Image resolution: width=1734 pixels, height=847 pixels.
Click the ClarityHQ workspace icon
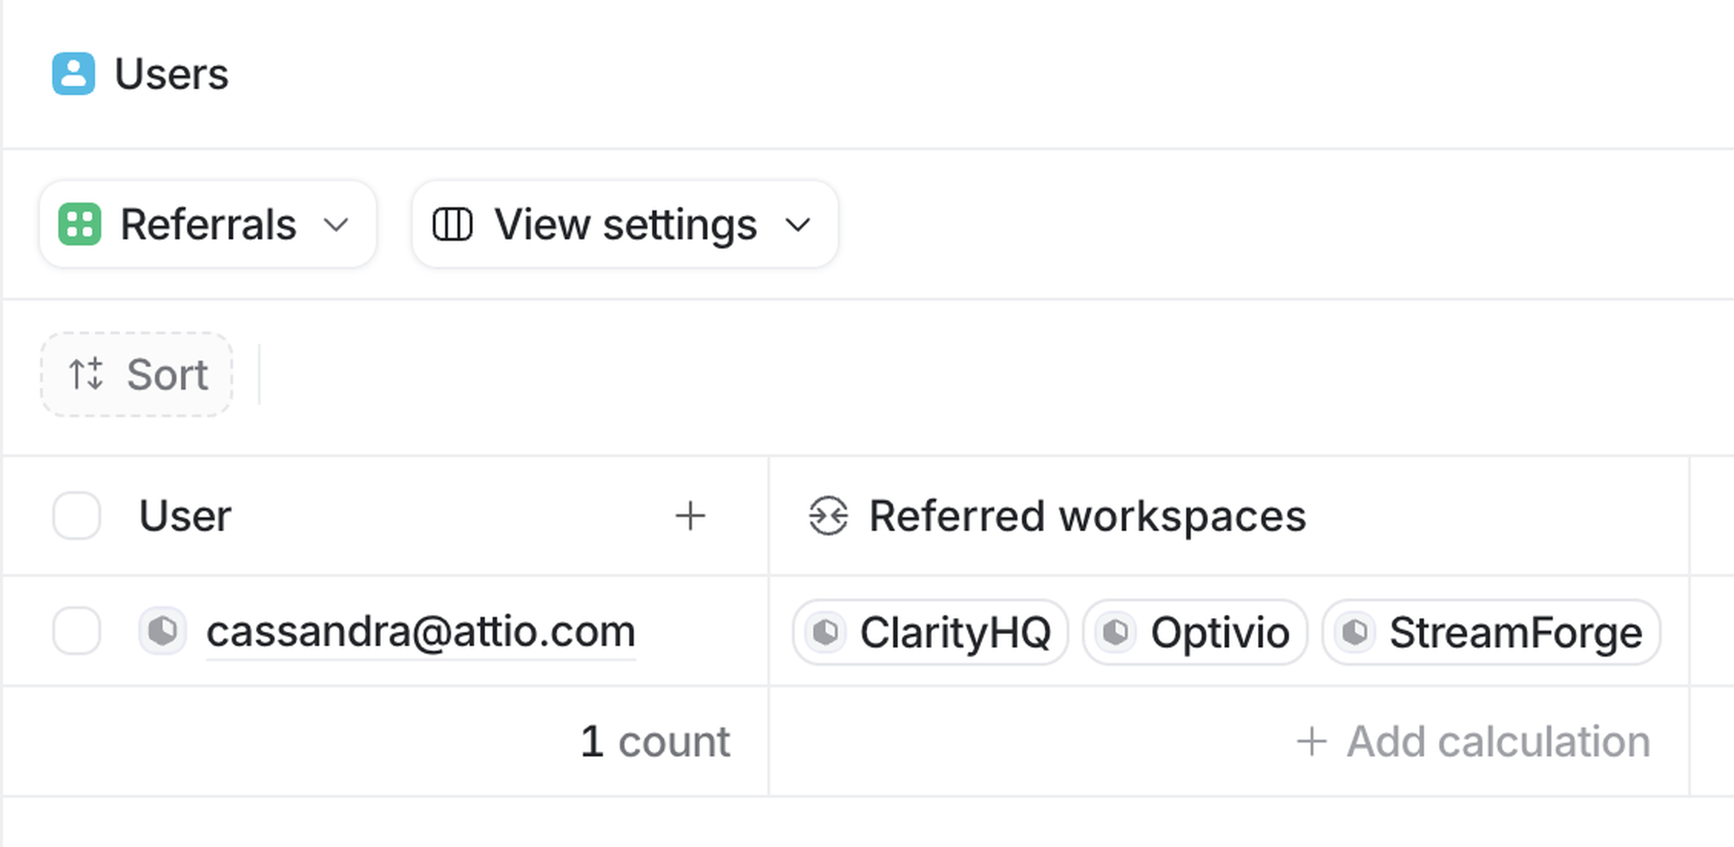click(x=826, y=632)
